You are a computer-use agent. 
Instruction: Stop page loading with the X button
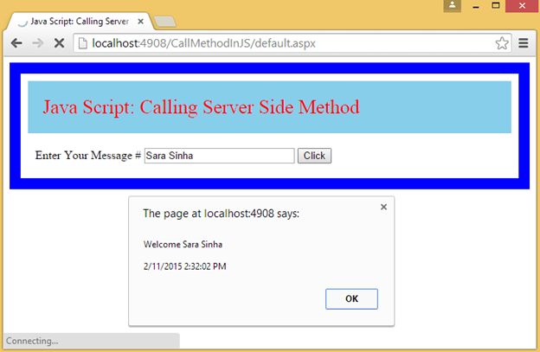(x=59, y=43)
